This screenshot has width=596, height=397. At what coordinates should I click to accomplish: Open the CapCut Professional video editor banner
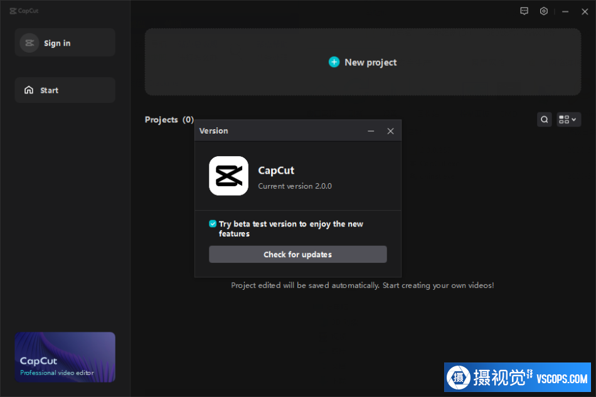click(x=65, y=357)
